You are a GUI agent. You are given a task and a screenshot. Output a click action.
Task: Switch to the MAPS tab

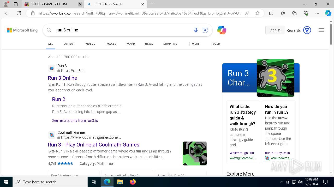[x=131, y=44]
